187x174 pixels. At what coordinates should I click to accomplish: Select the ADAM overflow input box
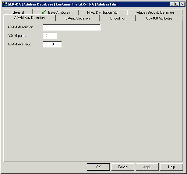pos(52,44)
